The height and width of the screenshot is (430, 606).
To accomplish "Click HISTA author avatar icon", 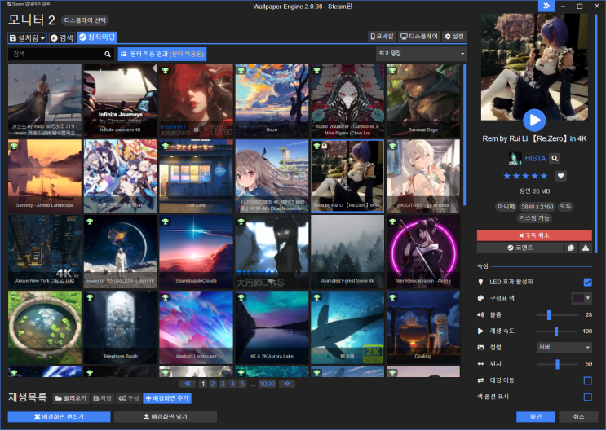I will click(515, 158).
